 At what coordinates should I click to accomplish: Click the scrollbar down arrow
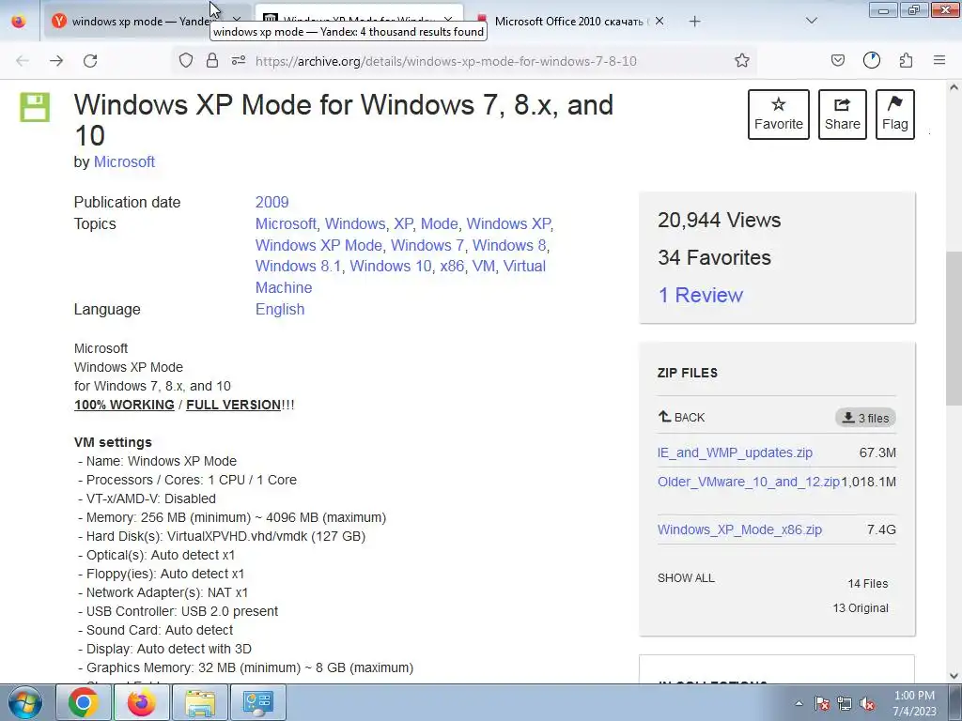(x=954, y=676)
